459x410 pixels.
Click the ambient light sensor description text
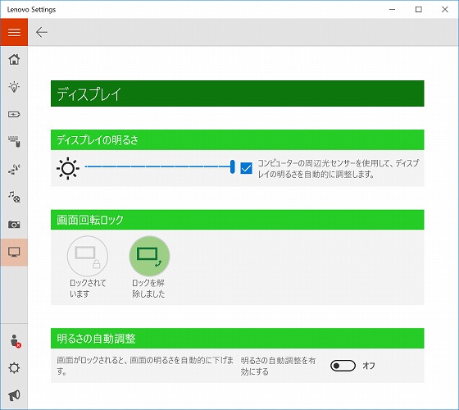pos(338,169)
